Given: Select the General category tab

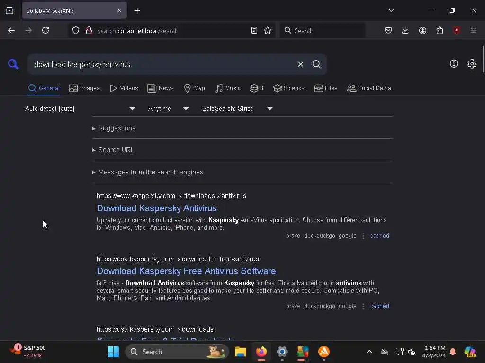Looking at the screenshot, I should point(44,88).
